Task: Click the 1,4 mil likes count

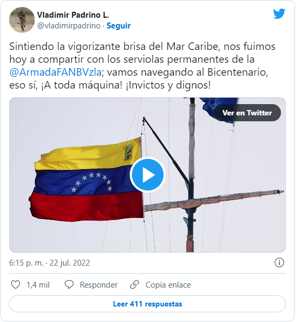Action: click(x=38, y=285)
